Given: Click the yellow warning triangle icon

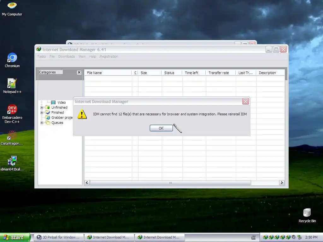Looking at the screenshot, I should pyautogui.click(x=82, y=114).
